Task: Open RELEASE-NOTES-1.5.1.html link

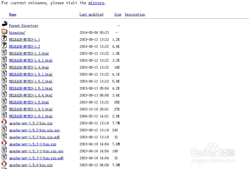Action: click(31, 74)
